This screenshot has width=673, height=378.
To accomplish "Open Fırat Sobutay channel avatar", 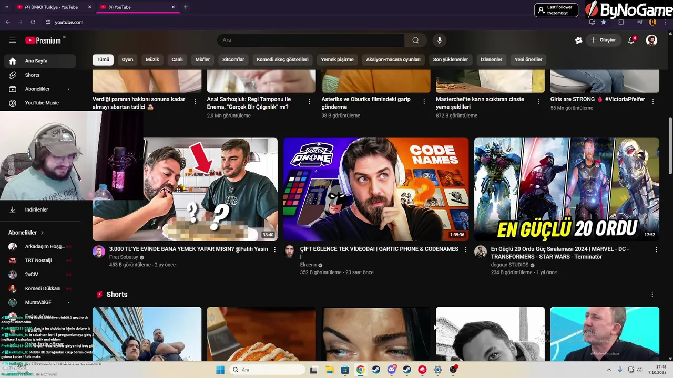I will [99, 251].
